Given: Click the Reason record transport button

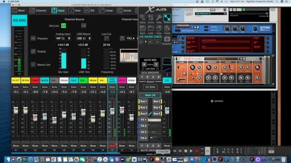Looking at the screenshot, I should click(x=196, y=151).
